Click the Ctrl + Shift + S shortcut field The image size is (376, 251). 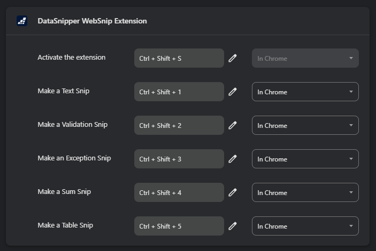coord(179,59)
